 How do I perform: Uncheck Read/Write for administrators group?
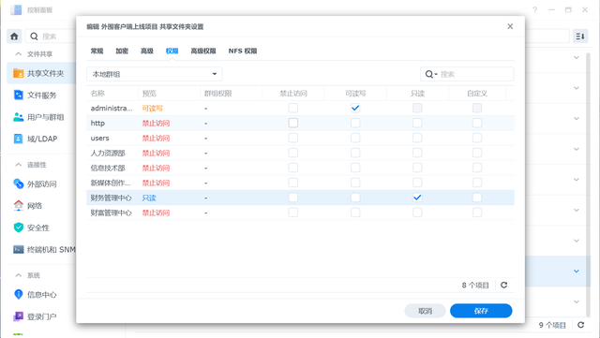pos(355,108)
